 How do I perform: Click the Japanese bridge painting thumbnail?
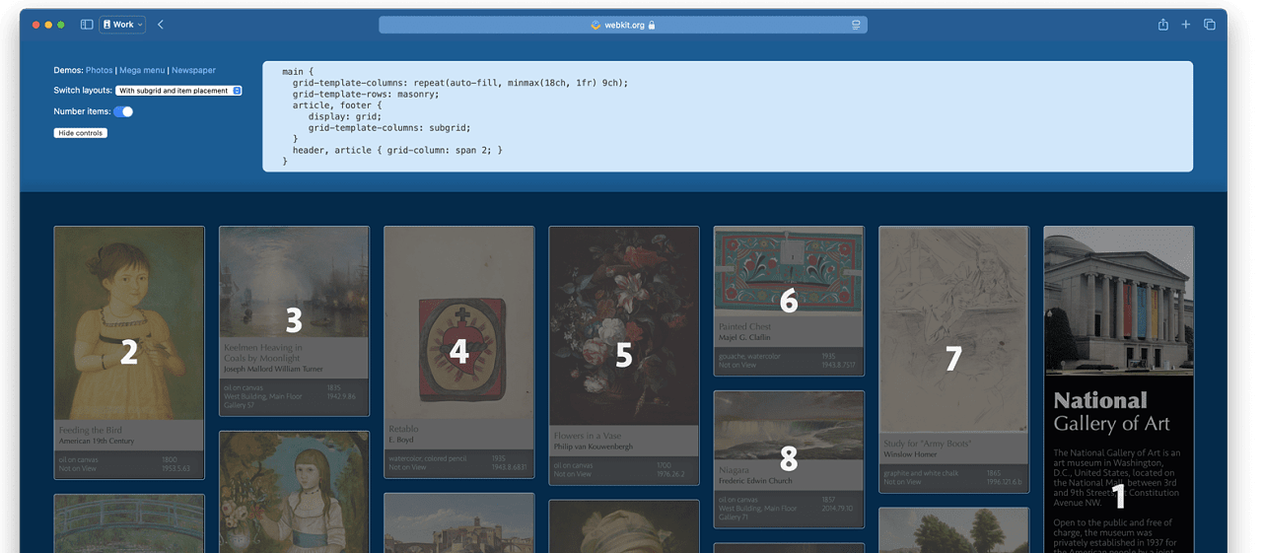point(129,523)
